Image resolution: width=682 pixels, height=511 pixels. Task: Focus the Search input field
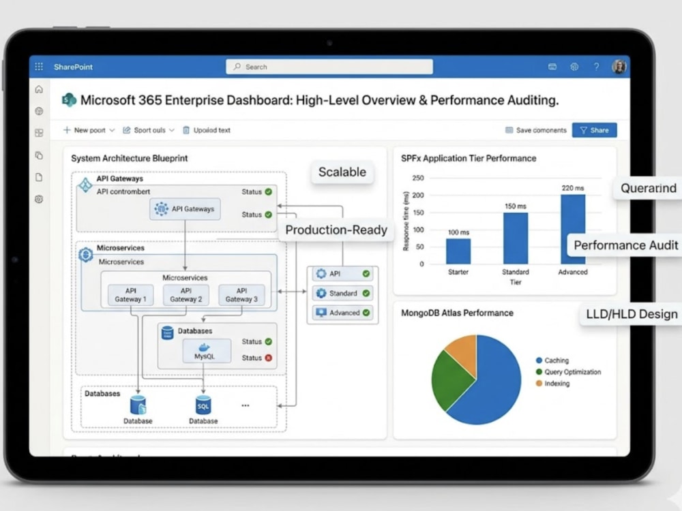pyautogui.click(x=329, y=67)
